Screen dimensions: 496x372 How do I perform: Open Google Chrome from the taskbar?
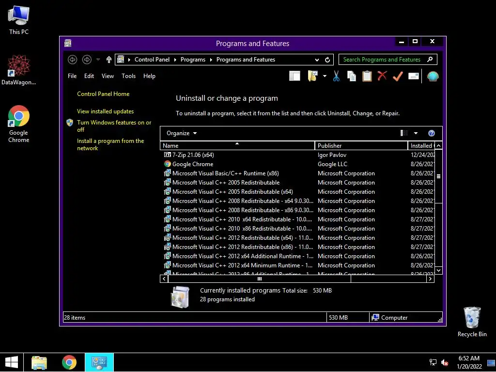pos(69,362)
